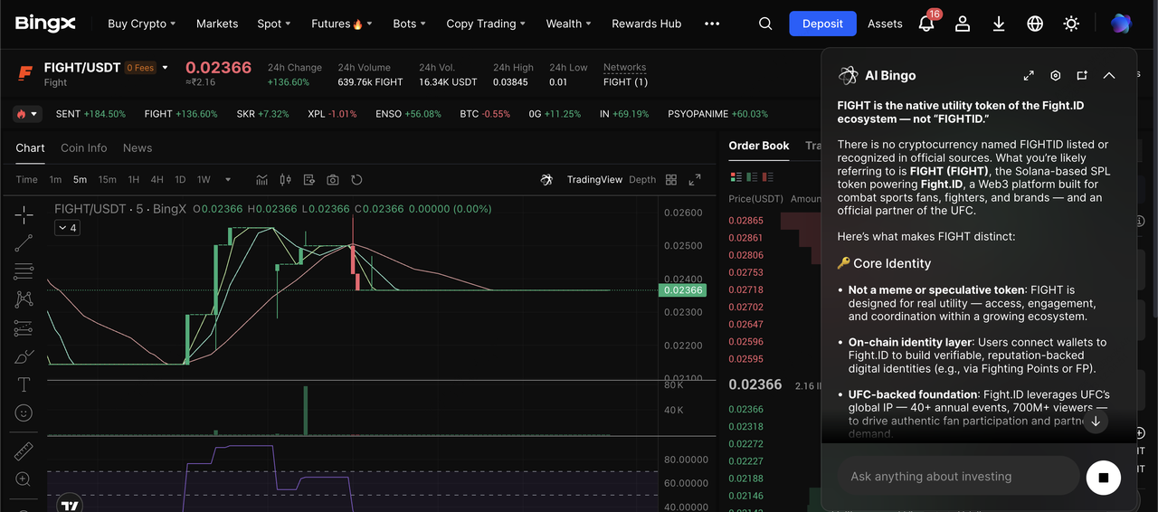
Task: Switch to the Coin Info tab
Action: click(x=83, y=147)
